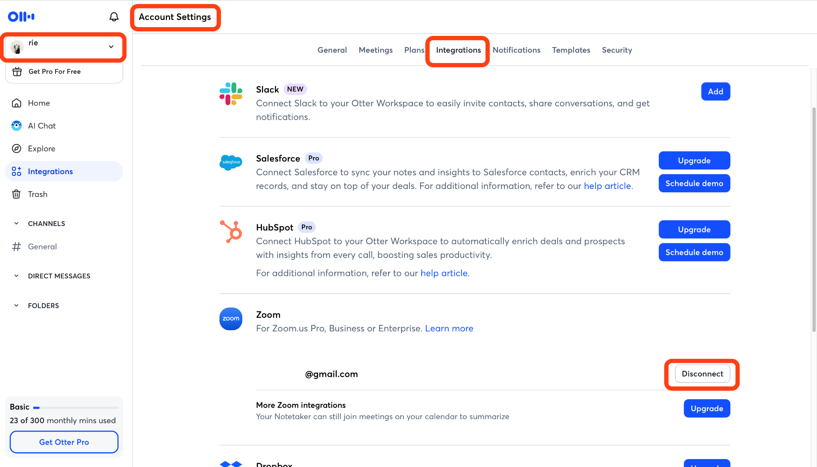Click the HubSpot logo icon
Screen dimensions: 817x467
[x=231, y=232]
